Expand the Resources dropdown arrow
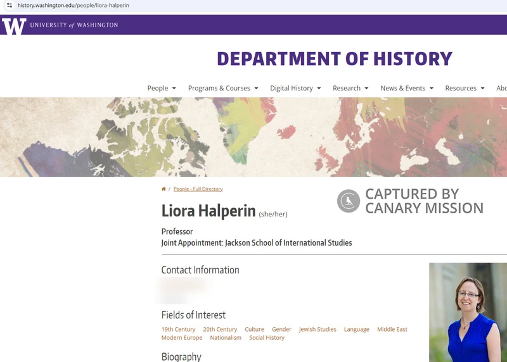The image size is (507, 362). (x=482, y=89)
